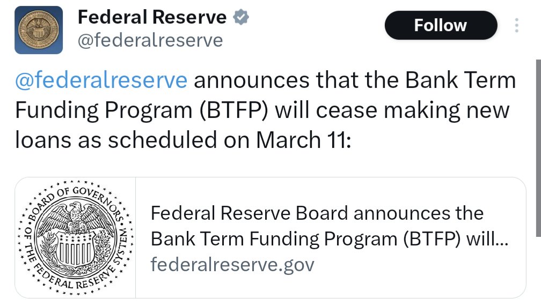Open the Federal Reserve profile avatar

click(x=38, y=30)
